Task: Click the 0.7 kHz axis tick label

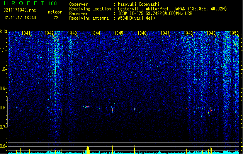Action: click(x=3, y=127)
